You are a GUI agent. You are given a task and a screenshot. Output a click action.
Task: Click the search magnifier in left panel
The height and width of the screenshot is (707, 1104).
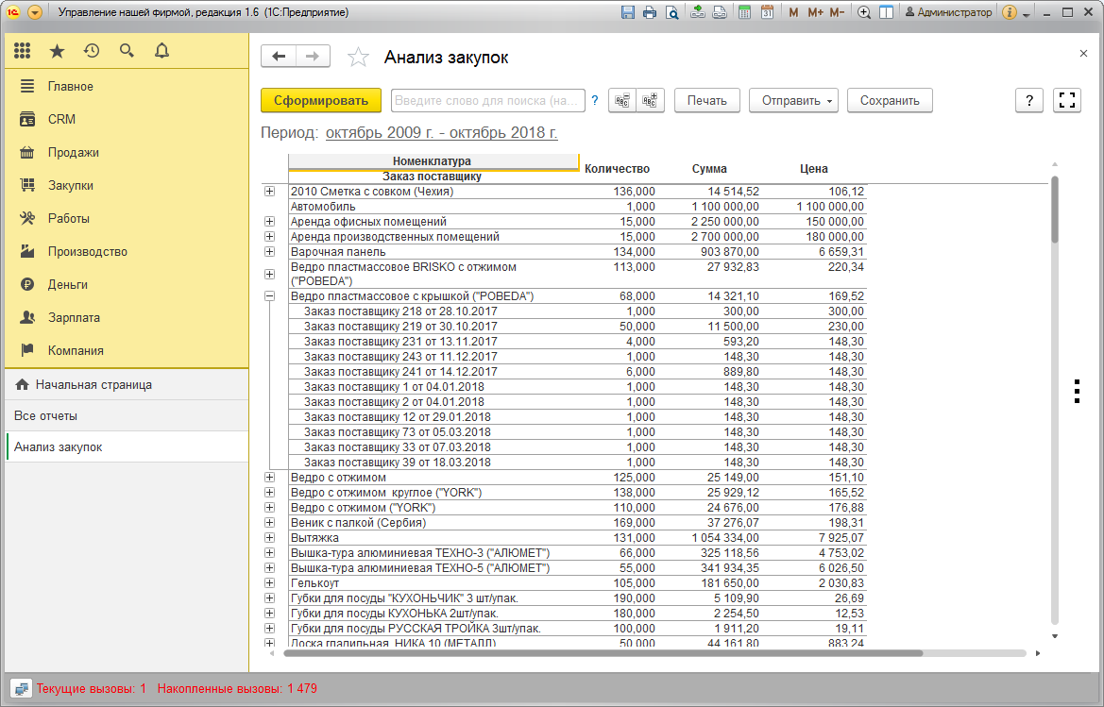tap(127, 51)
